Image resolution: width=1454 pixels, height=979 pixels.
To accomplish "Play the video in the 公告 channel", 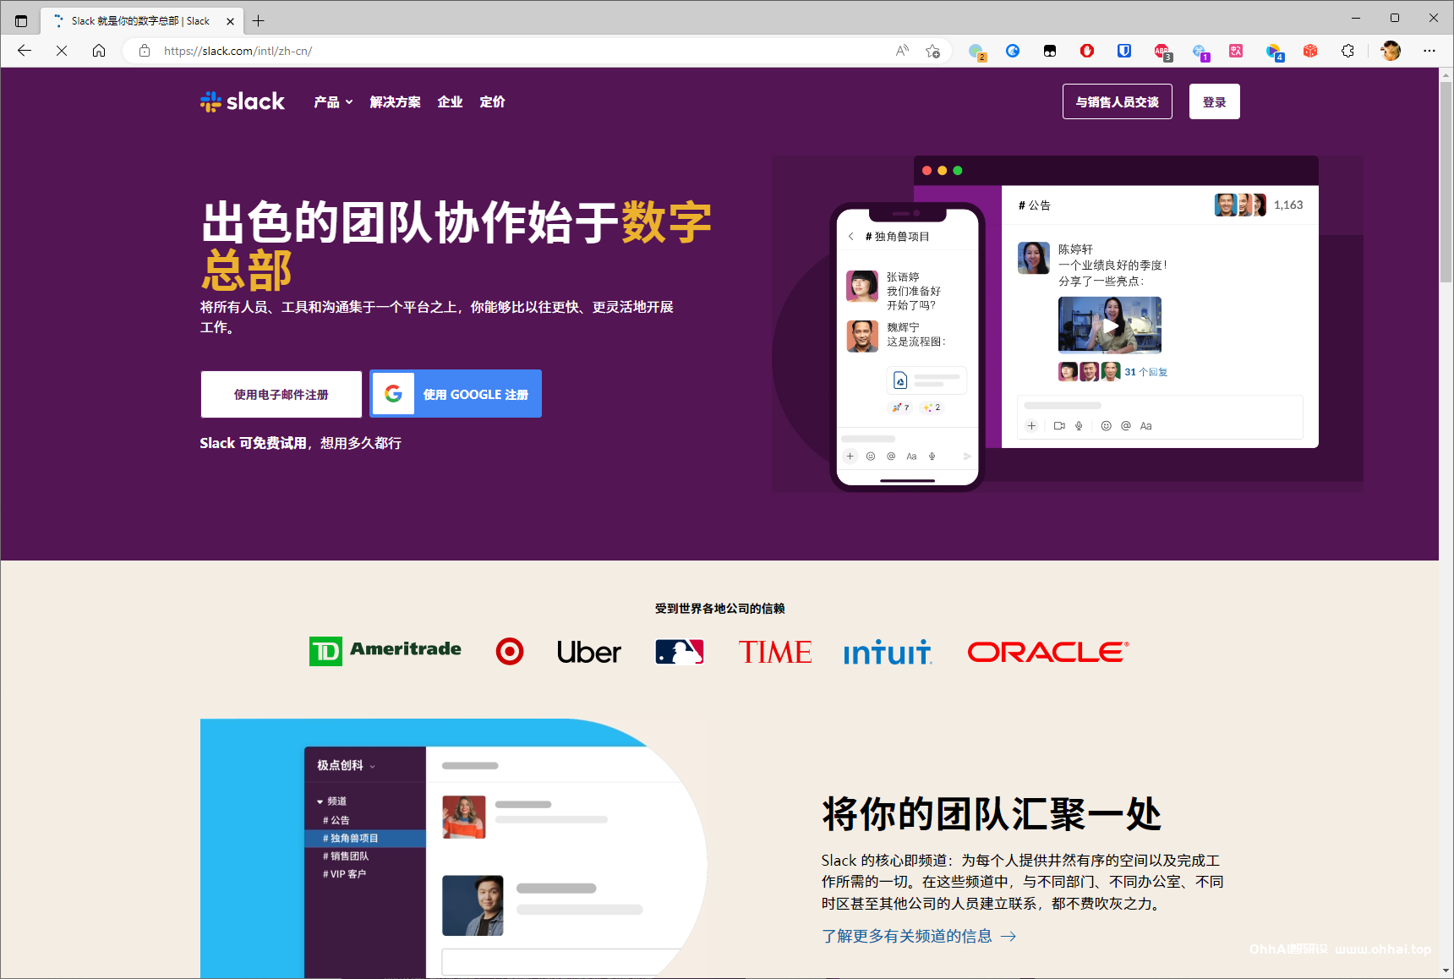I will point(1110,325).
